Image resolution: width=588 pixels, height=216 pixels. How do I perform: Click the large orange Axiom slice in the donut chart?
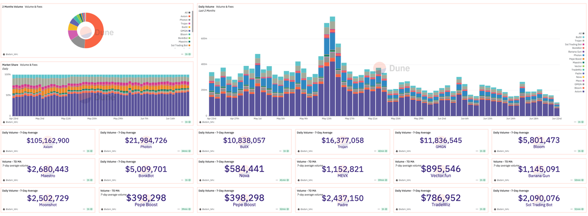(x=98, y=29)
